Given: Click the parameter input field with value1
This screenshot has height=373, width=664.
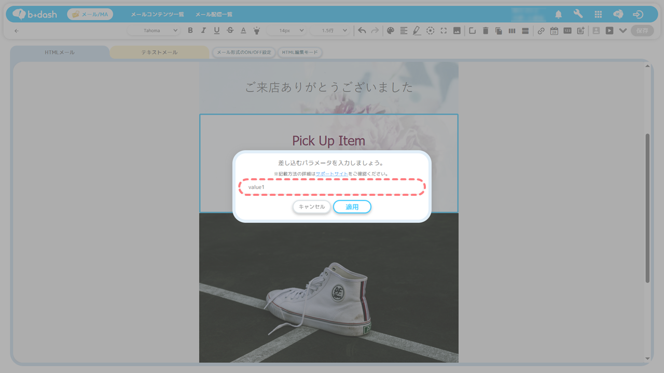Looking at the screenshot, I should coord(332,187).
